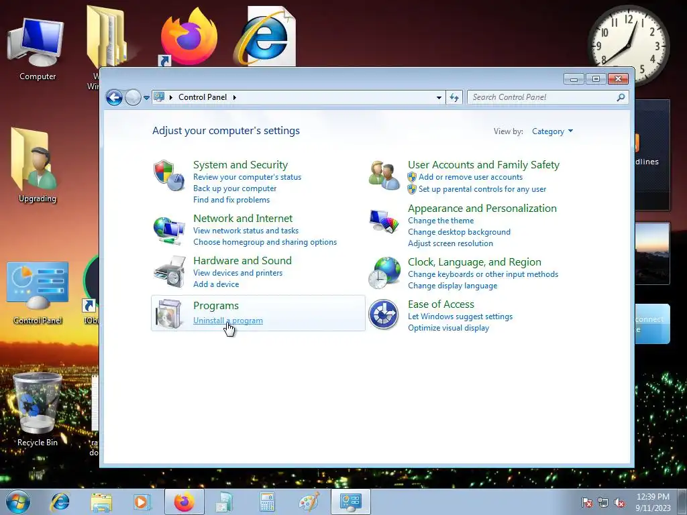
Task: Open Programs category heading
Action: [x=216, y=306]
